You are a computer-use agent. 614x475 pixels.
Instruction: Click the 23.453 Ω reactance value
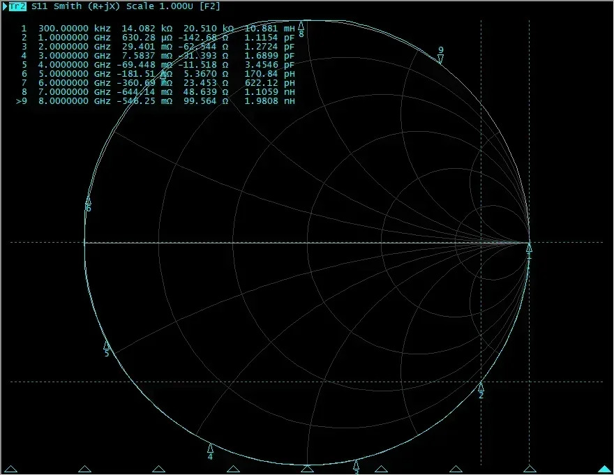206,82
